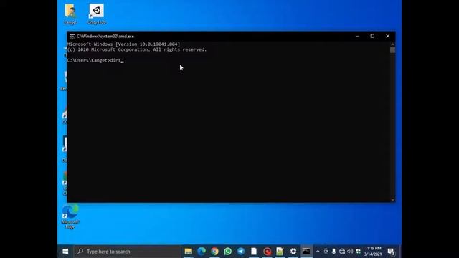
Task: Minimize the Command Prompt window
Action: (x=357, y=37)
